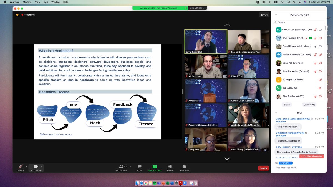
Task: Toggle Harlan Krumholz's muted microphone icon
Action: [x=315, y=55]
